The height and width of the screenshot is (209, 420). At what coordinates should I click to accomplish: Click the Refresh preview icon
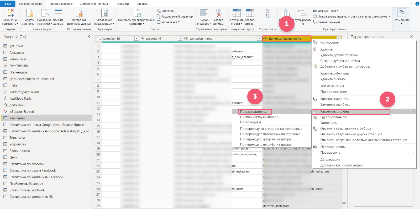tap(137, 14)
